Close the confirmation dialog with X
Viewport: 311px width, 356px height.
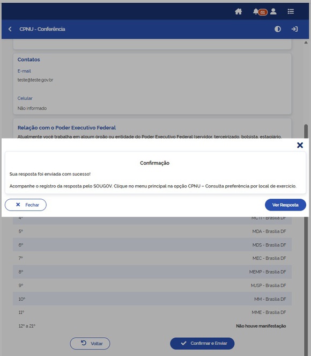tap(300, 145)
